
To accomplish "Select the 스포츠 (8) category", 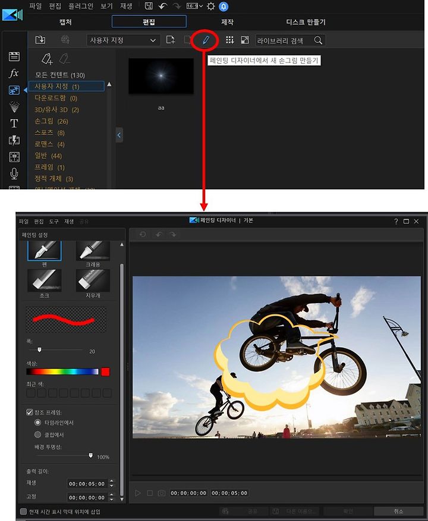I will point(50,133).
